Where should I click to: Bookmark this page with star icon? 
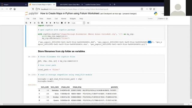tap(154, 9)
